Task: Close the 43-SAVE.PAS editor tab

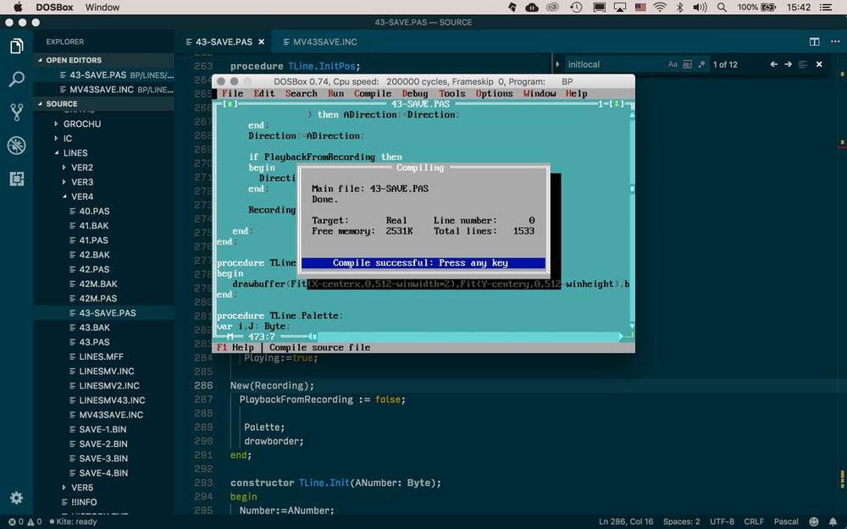Action: 262,41
